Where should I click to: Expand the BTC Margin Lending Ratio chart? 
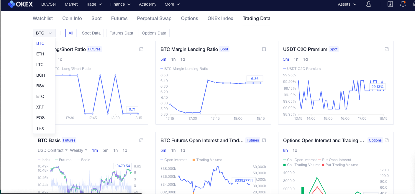[264, 49]
